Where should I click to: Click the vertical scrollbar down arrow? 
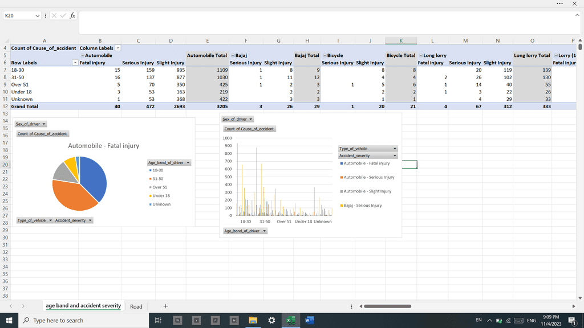[x=580, y=298]
